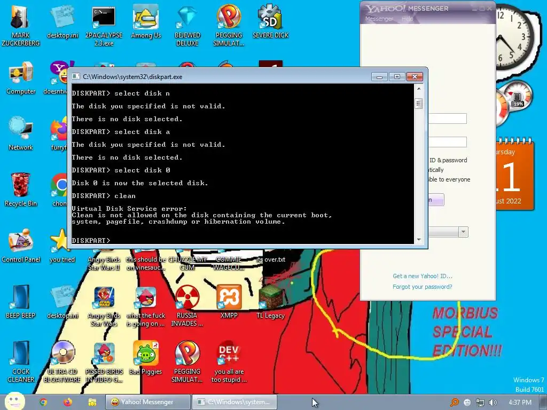Click the taskbar clock showing 4:37 PM
Viewport: 547px width, 410px height.
(520, 403)
